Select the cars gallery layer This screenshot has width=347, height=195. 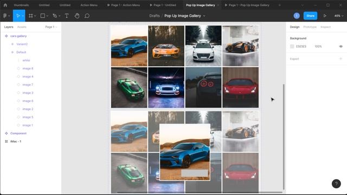tap(18, 36)
